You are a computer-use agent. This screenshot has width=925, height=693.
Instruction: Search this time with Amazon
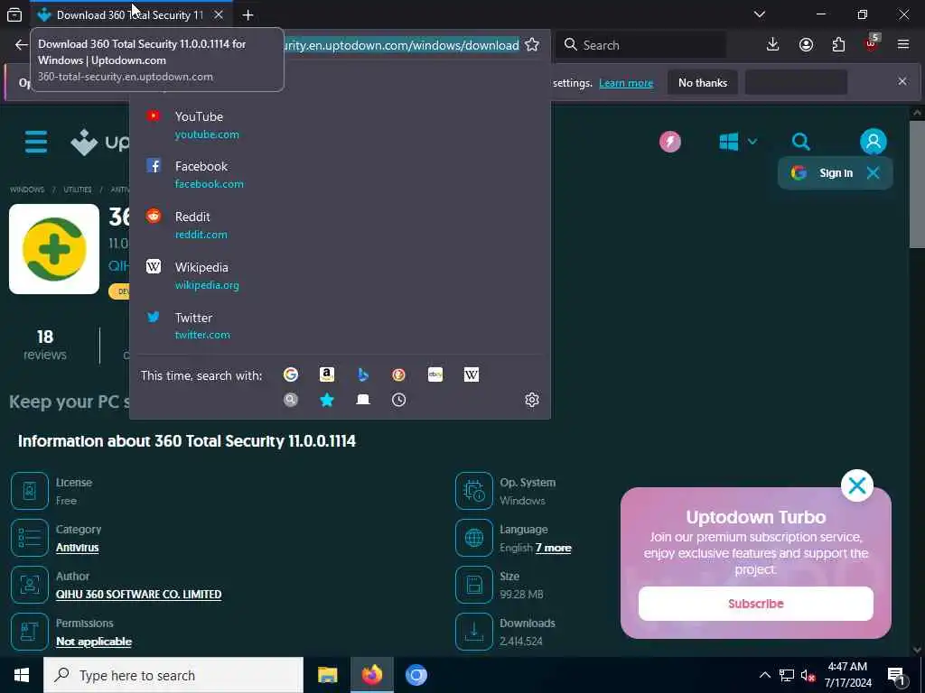click(x=327, y=374)
